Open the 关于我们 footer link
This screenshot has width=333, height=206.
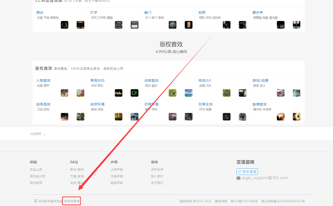(x=157, y=183)
